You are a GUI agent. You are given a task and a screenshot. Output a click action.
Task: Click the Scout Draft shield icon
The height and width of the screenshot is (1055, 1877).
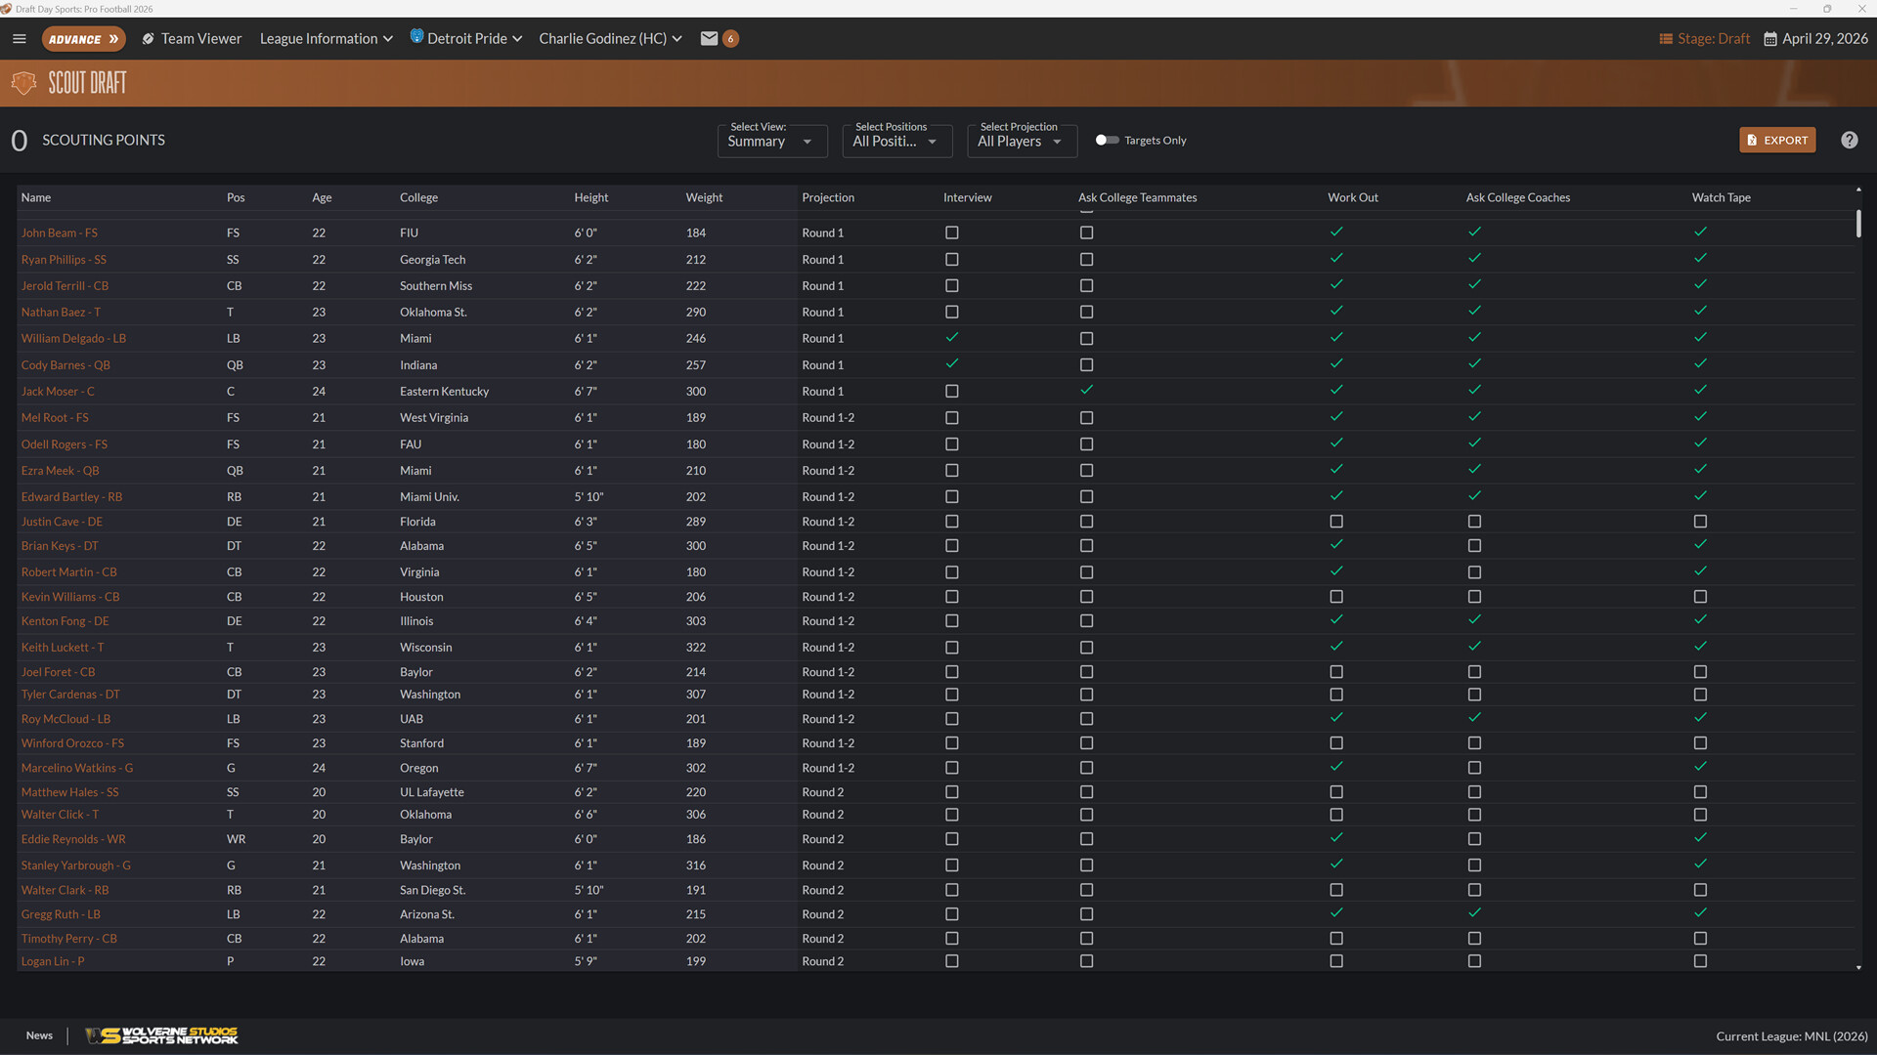pyautogui.click(x=23, y=82)
